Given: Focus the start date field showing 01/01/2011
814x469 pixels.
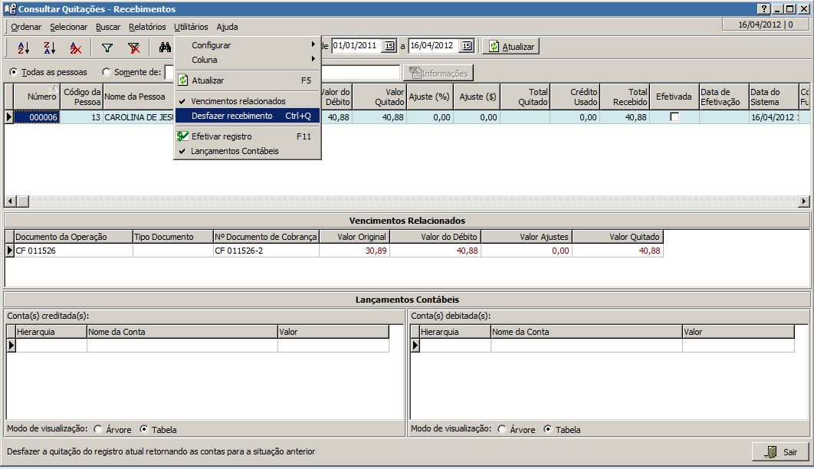Looking at the screenshot, I should point(357,46).
